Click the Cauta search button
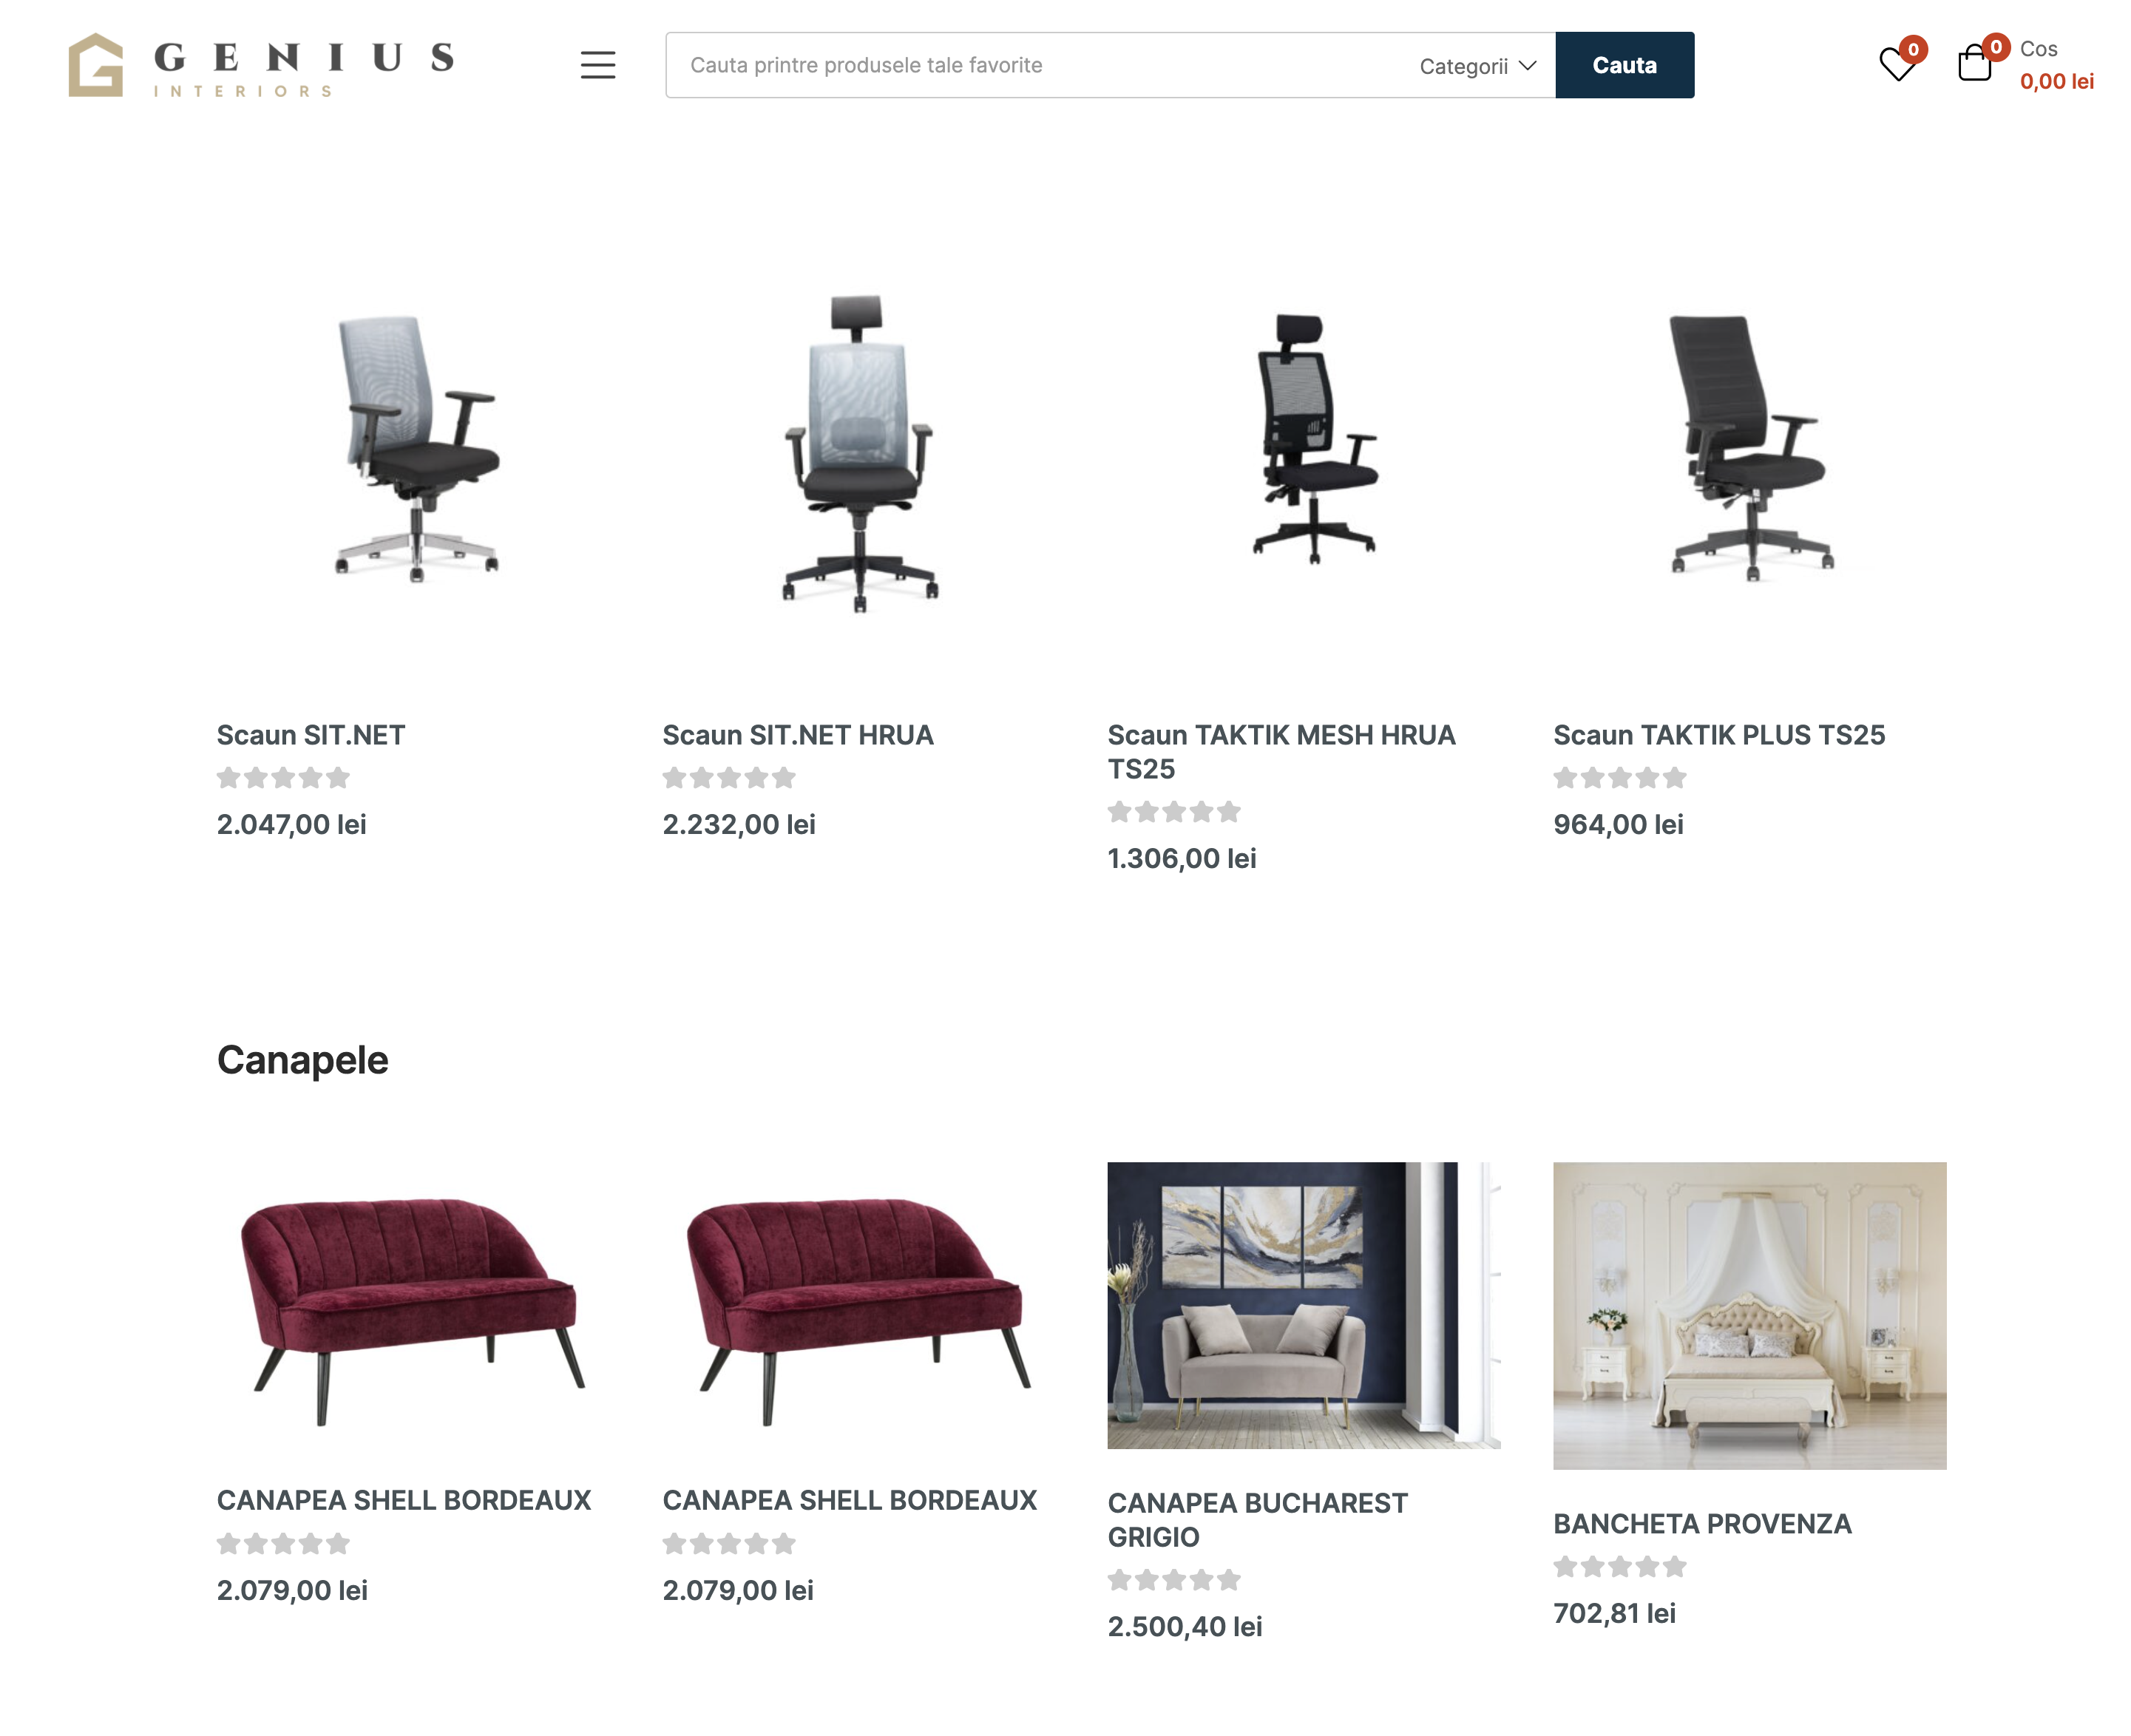This screenshot has height=1736, width=2131. 1624,65
